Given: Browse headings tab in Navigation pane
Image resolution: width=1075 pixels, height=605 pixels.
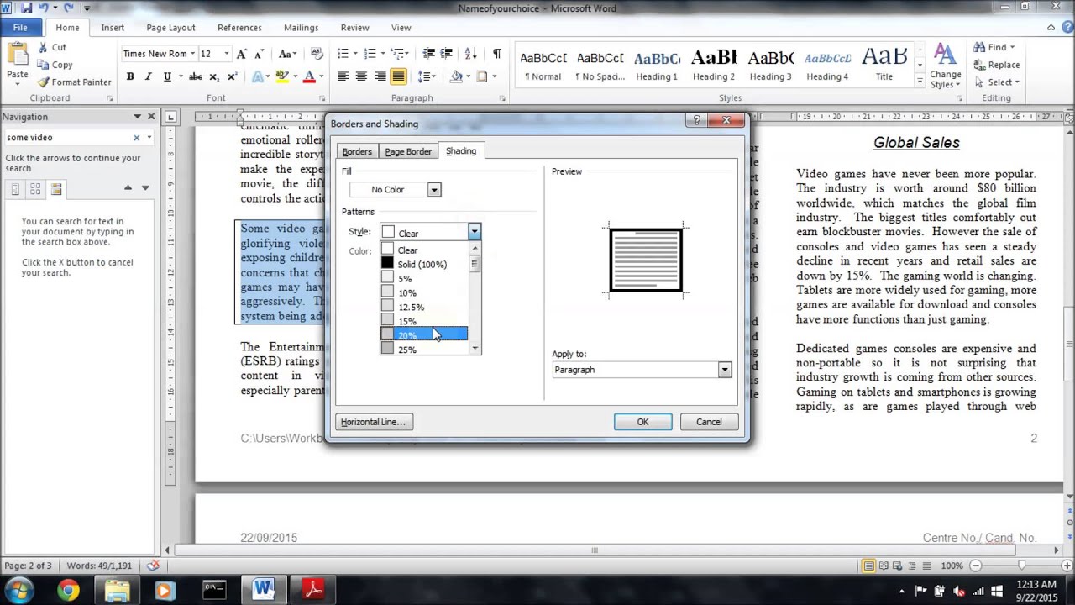Looking at the screenshot, I should point(16,189).
